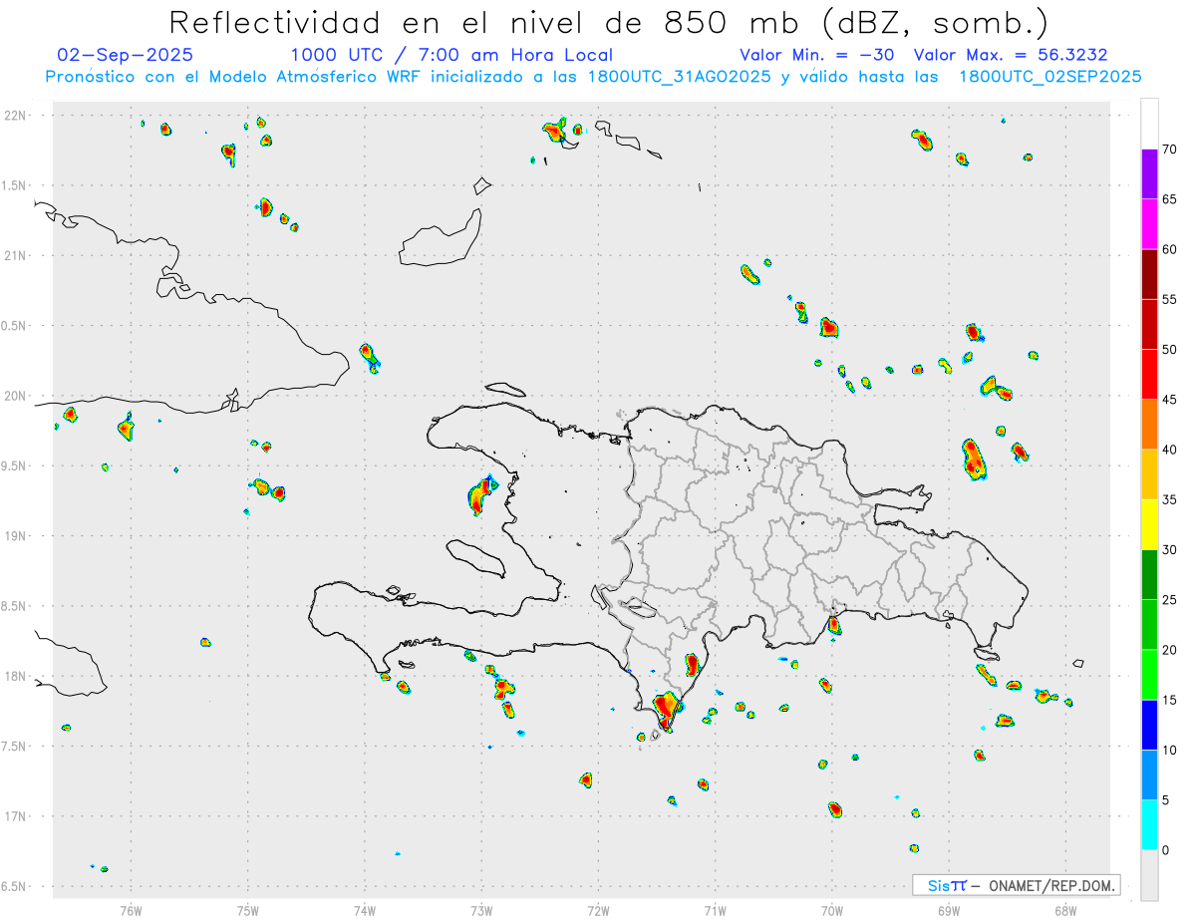This screenshot has width=1196, height=924.
Task: Click the 'Pronóstico con el Modelo Atmosférico WRF' line
Action: coord(593,77)
